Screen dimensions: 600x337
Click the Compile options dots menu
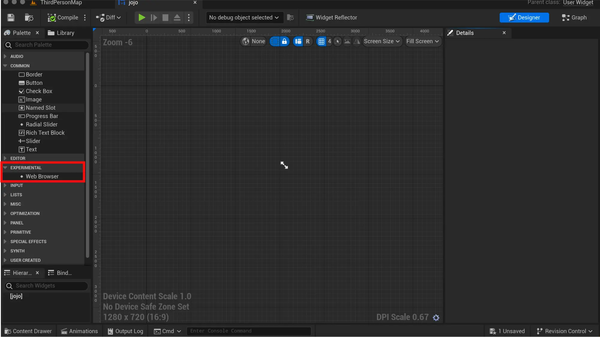(85, 17)
